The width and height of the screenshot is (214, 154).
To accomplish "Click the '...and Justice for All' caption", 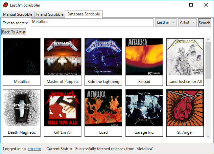I will coord(185,82).
